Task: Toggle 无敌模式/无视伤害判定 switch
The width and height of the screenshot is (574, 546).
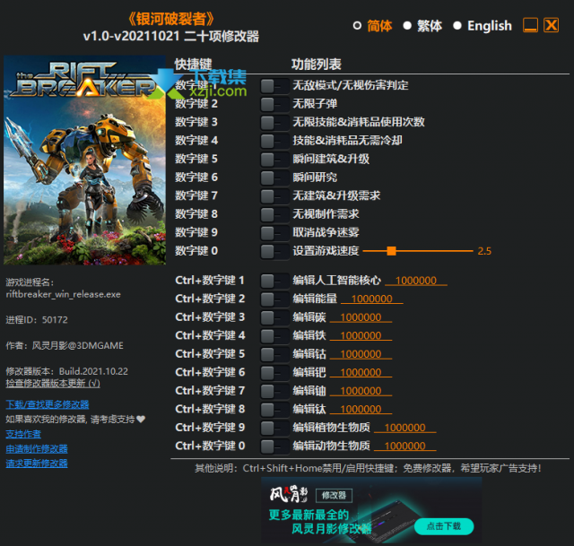Action: click(274, 86)
